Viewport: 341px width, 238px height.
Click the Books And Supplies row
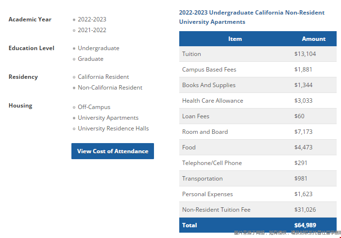pyautogui.click(x=257, y=85)
